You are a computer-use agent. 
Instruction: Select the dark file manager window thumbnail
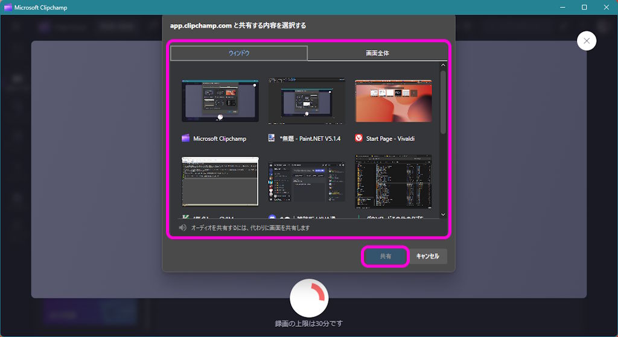coord(393,181)
